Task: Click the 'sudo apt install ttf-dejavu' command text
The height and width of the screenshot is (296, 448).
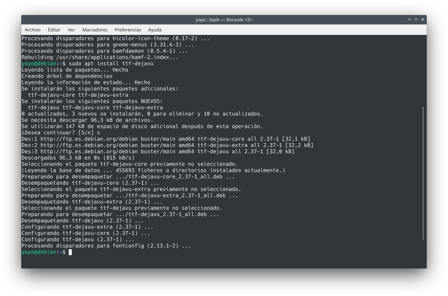Action: [111, 64]
